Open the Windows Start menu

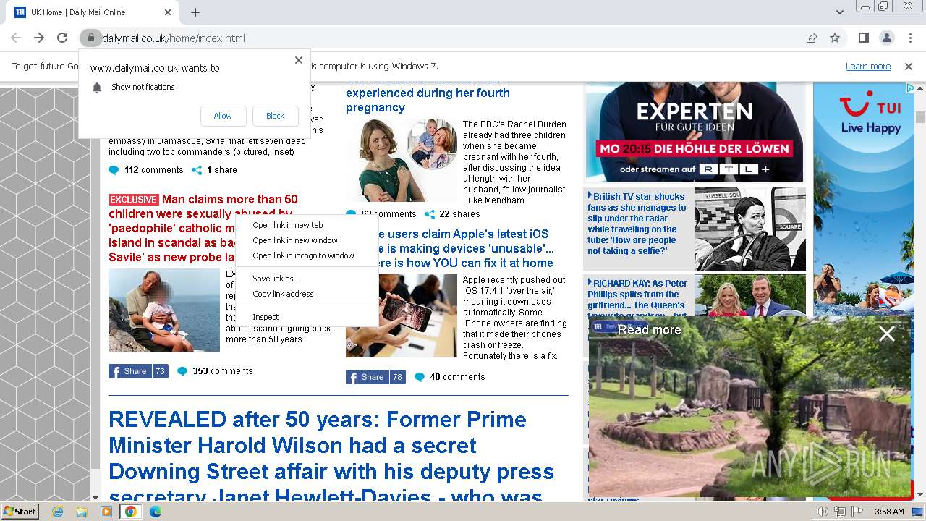coord(20,511)
